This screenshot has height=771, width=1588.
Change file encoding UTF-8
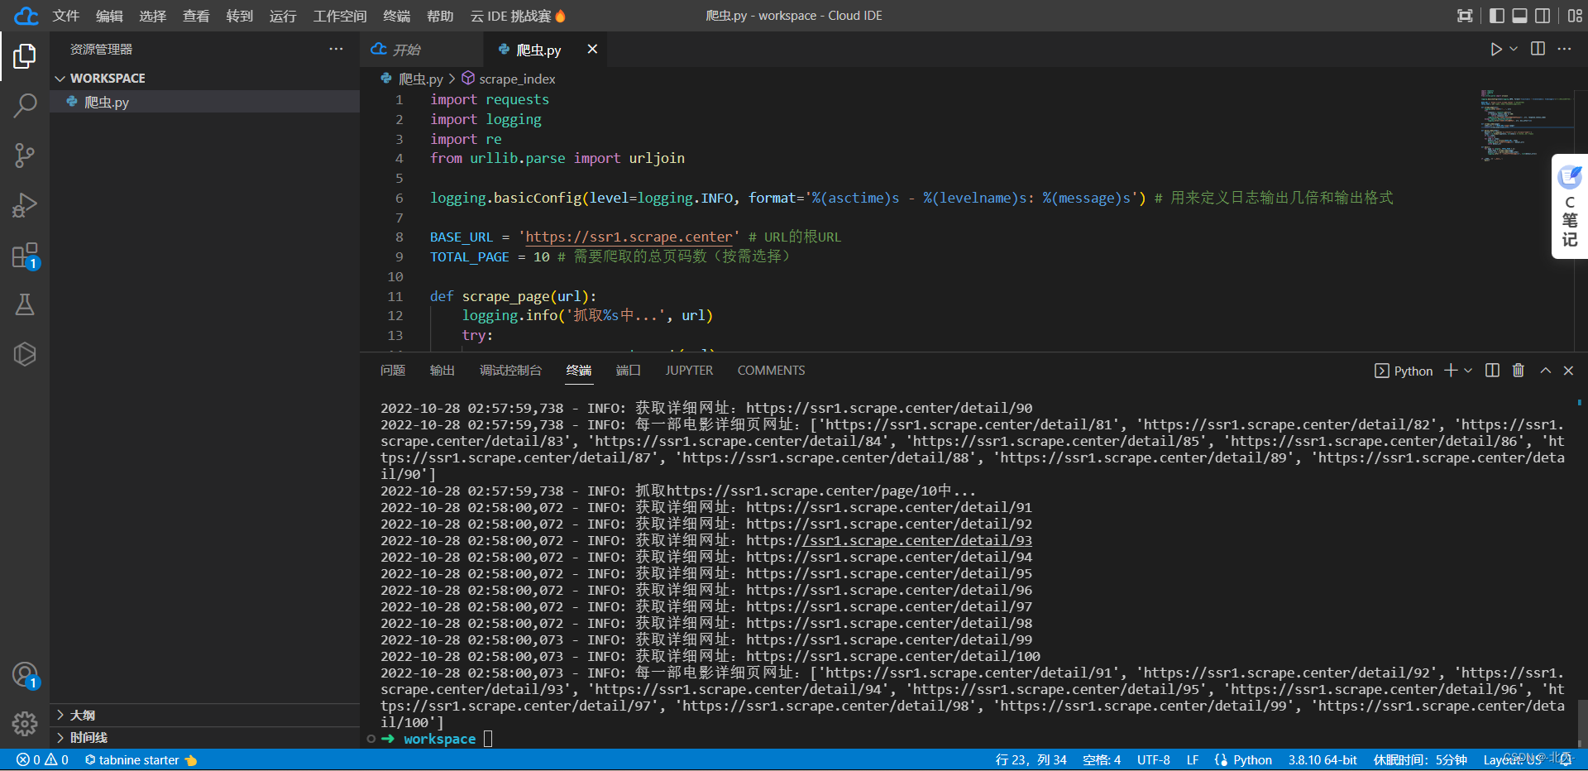[1153, 759]
